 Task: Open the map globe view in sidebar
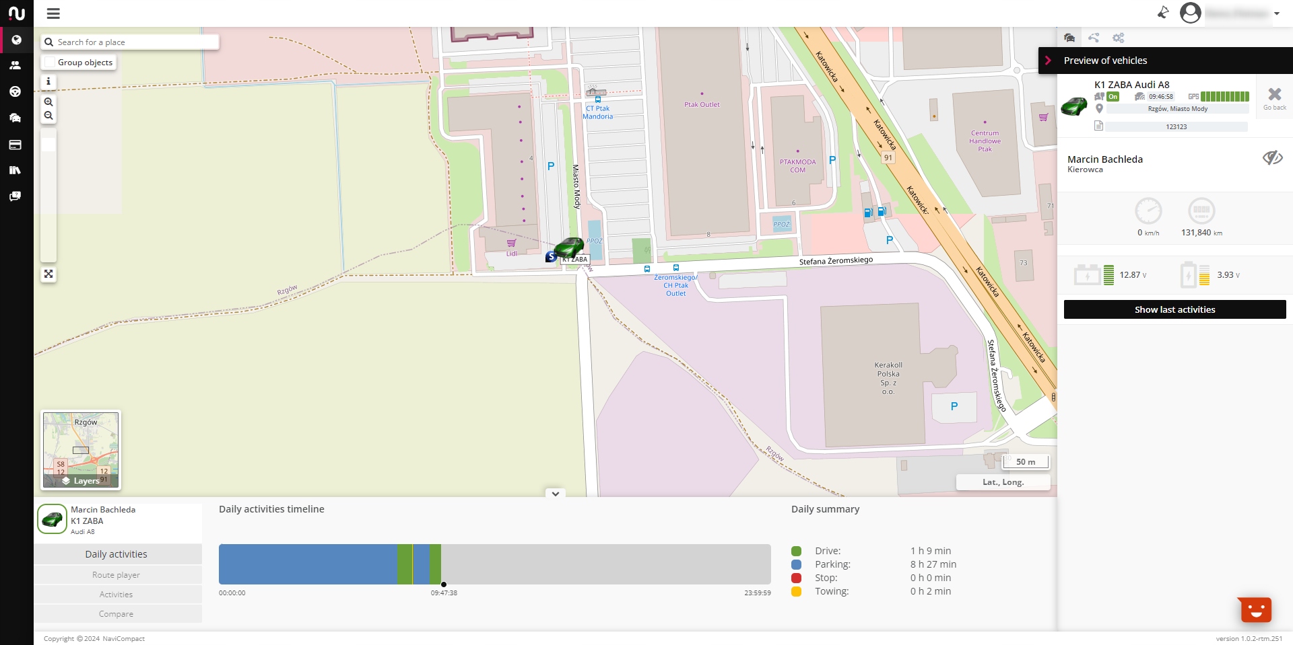(16, 40)
